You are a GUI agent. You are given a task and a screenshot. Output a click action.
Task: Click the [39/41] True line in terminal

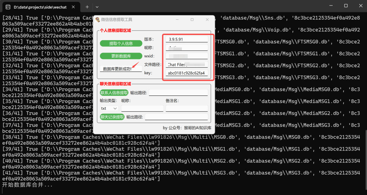[x=181, y=152]
